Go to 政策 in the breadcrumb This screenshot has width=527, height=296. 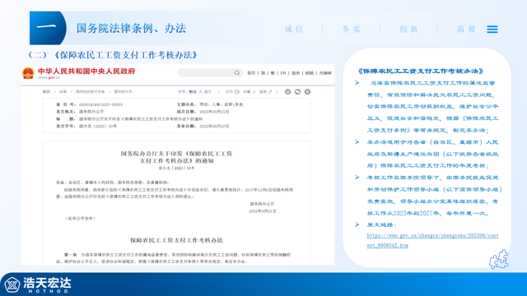pyautogui.click(x=63, y=91)
